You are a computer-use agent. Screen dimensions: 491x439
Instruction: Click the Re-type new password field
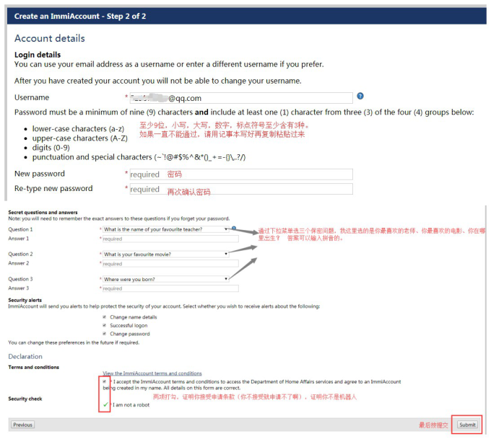click(x=240, y=190)
